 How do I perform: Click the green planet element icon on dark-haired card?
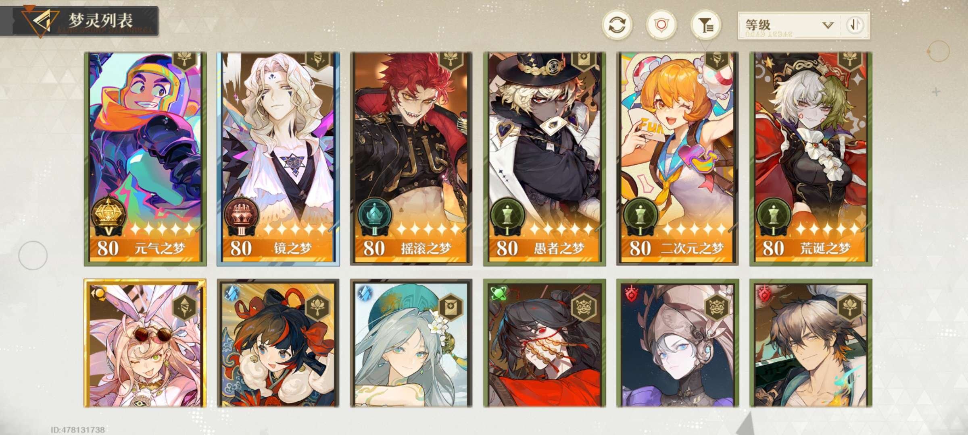[x=499, y=293]
